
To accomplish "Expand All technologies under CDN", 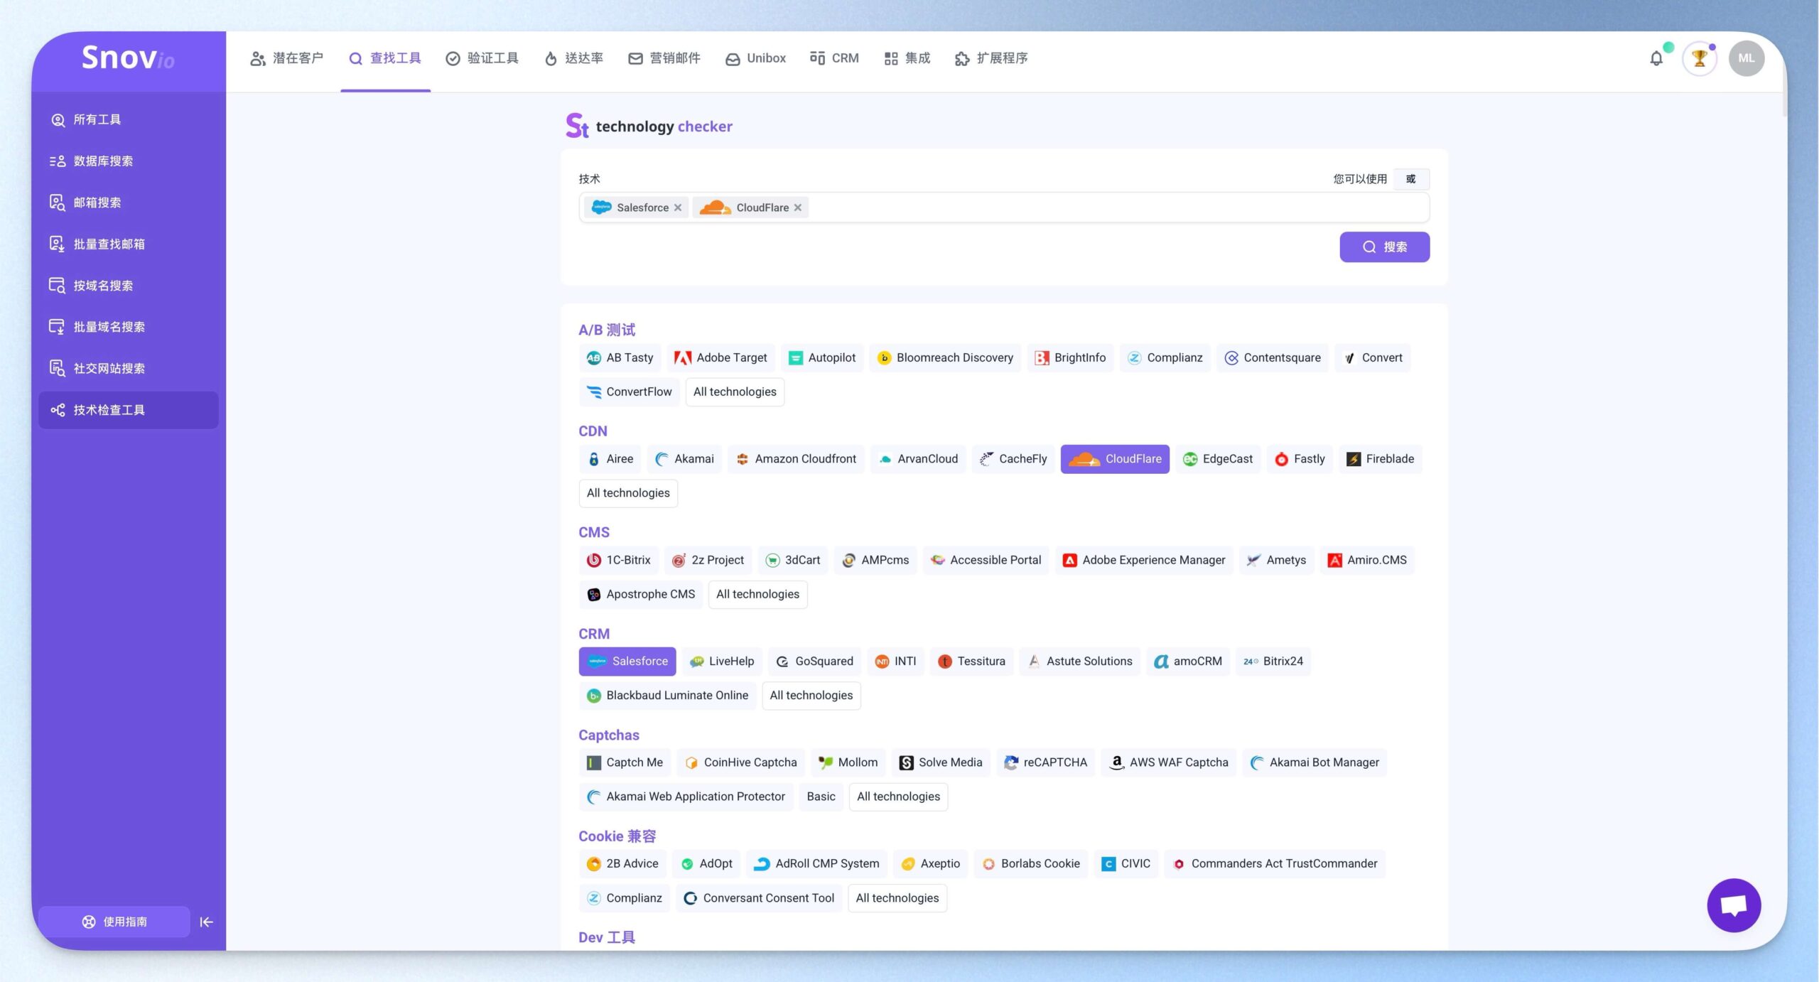I will (628, 493).
